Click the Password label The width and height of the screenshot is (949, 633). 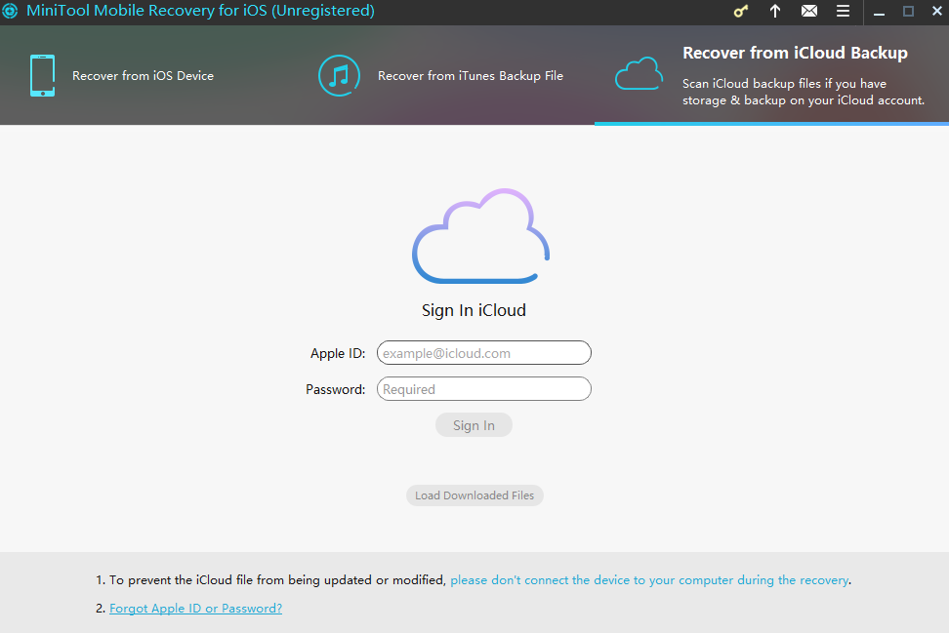click(x=335, y=389)
